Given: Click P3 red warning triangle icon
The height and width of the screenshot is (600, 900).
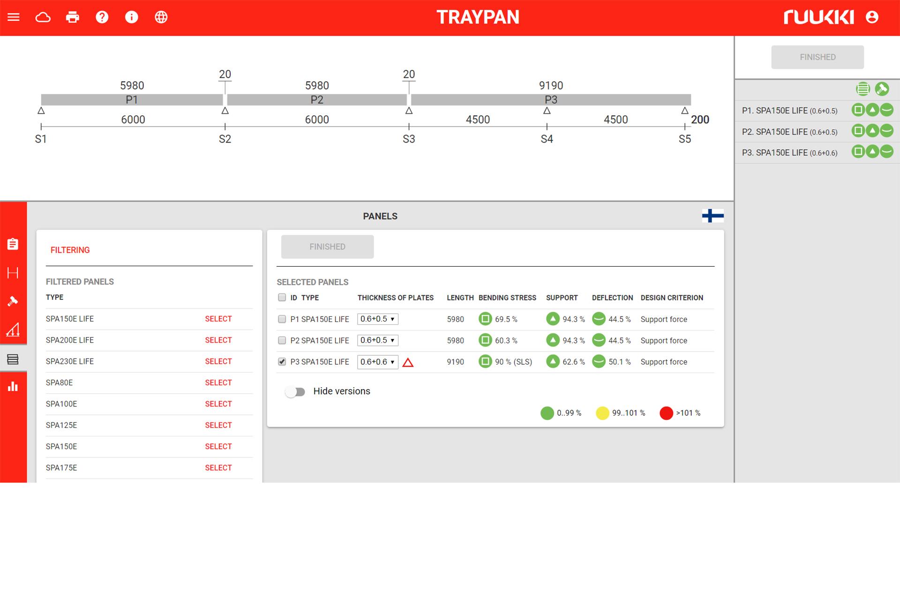Looking at the screenshot, I should click(408, 362).
